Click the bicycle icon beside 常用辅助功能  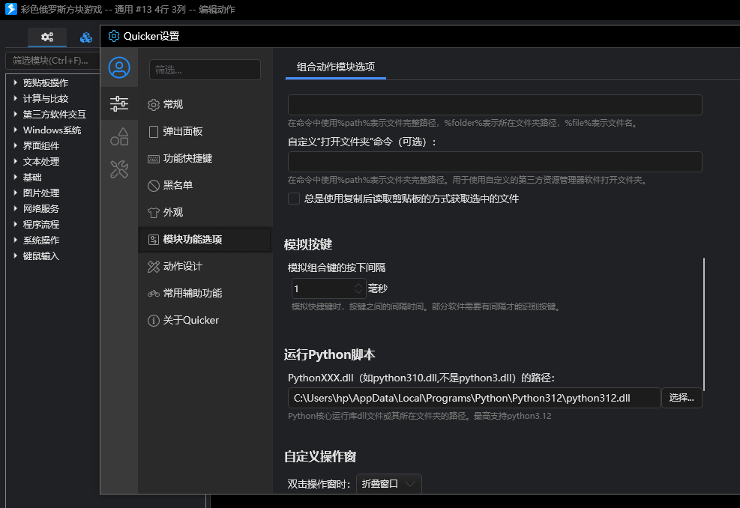coord(154,294)
